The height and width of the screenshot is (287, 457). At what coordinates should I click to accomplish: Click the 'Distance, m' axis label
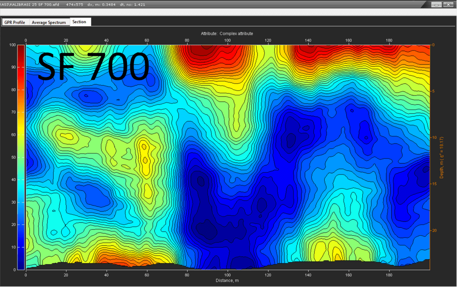227,280
